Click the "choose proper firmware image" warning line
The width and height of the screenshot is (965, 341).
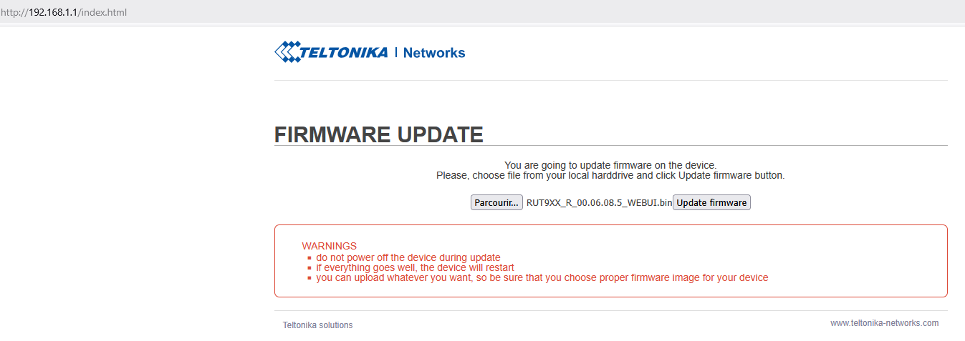542,277
